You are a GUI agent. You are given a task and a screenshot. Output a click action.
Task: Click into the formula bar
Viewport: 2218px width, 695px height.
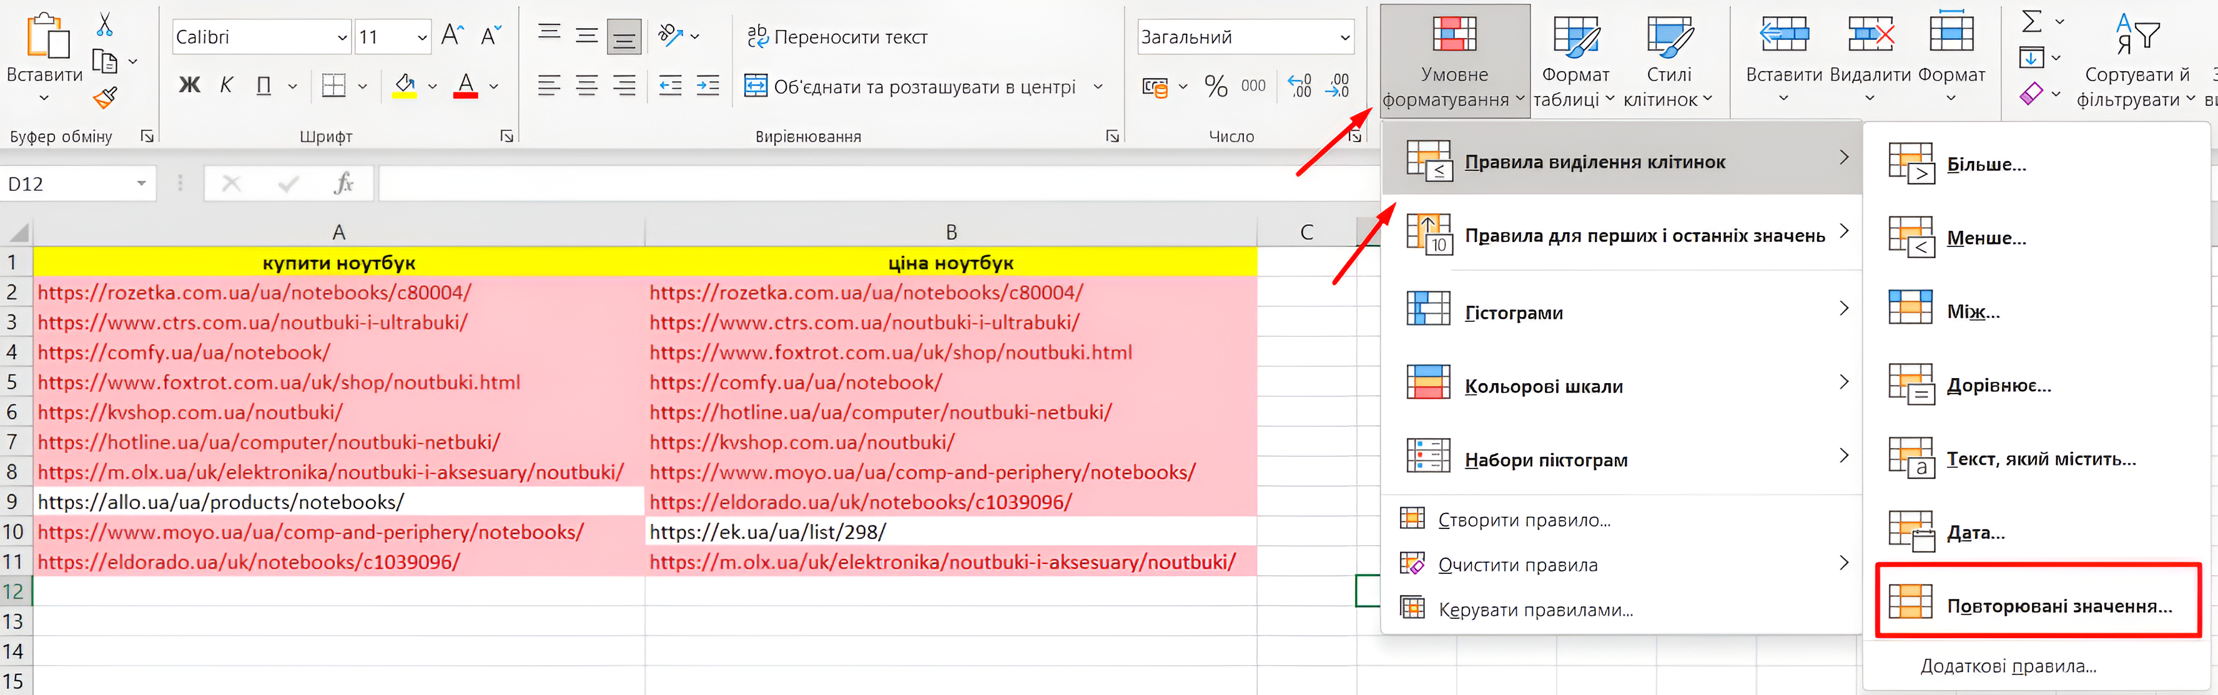[x=878, y=183]
